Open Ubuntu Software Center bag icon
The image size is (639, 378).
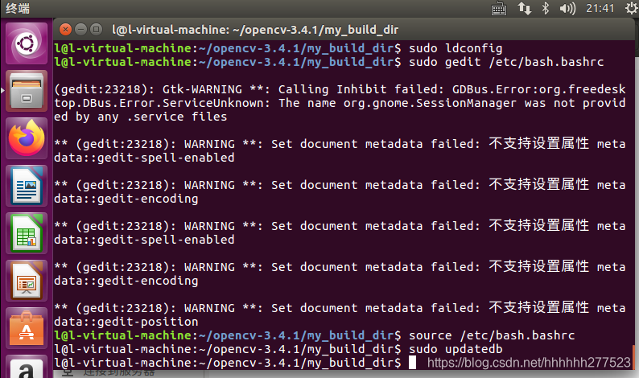click(x=27, y=328)
